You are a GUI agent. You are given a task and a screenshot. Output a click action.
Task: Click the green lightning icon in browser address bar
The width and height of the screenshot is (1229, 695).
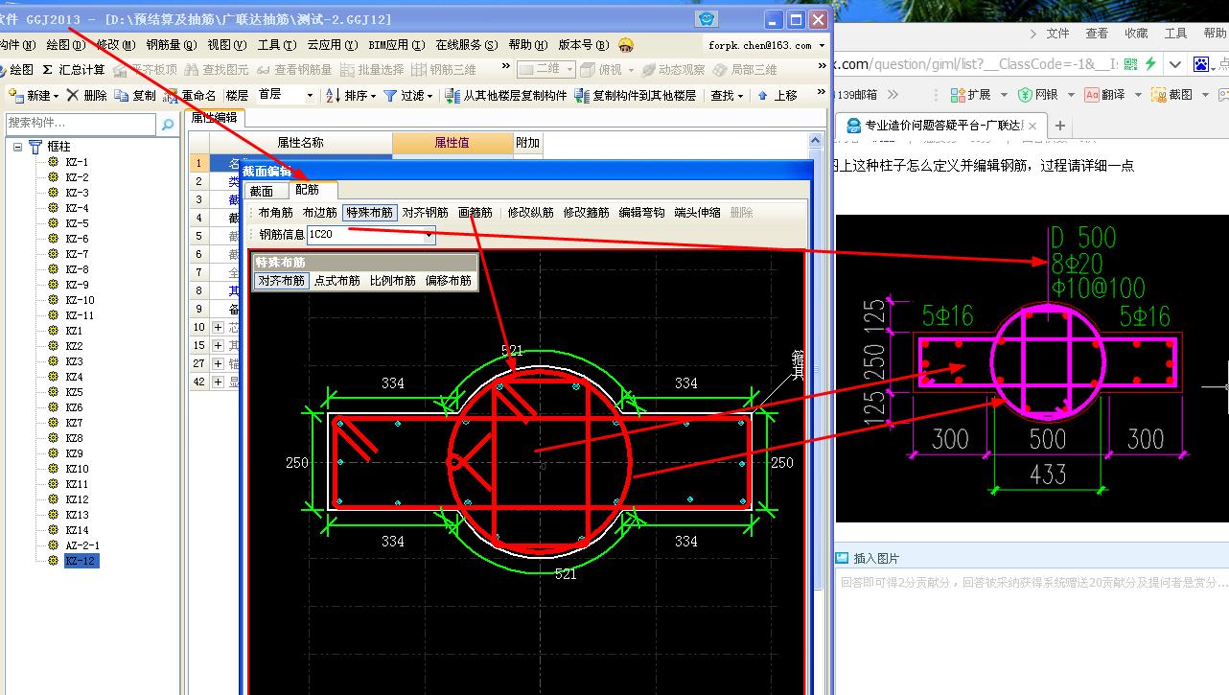(1150, 63)
